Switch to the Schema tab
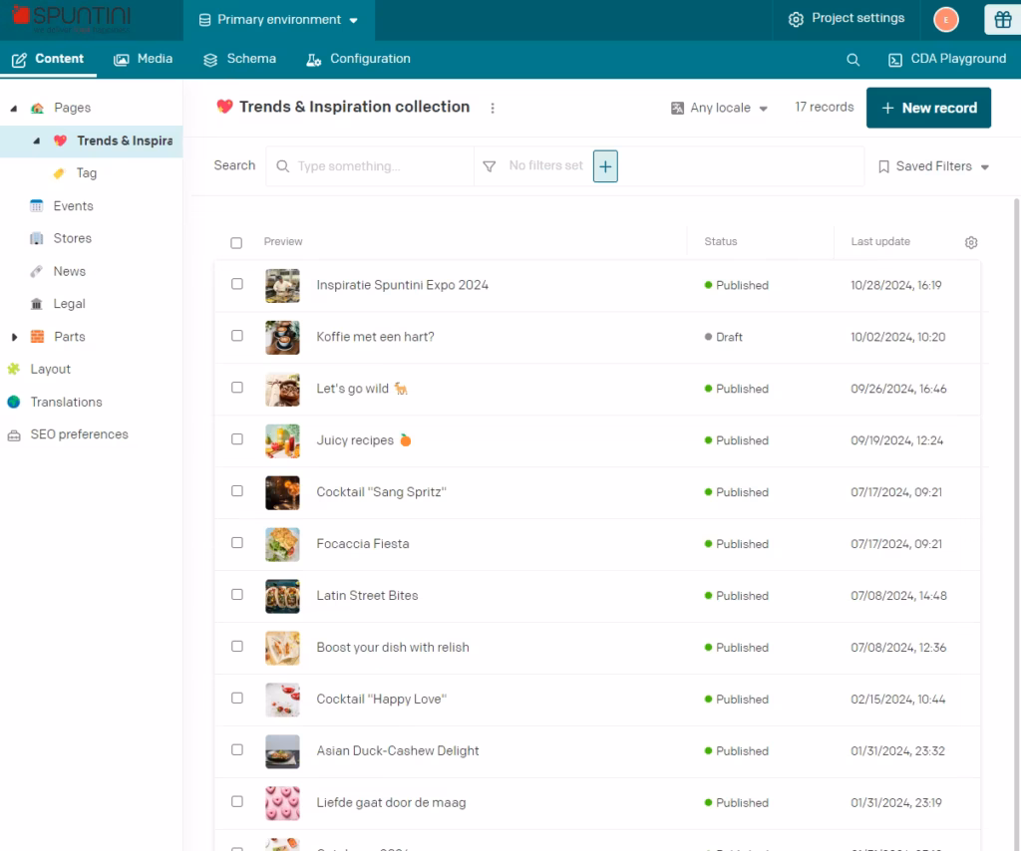The width and height of the screenshot is (1021, 851). point(239,59)
